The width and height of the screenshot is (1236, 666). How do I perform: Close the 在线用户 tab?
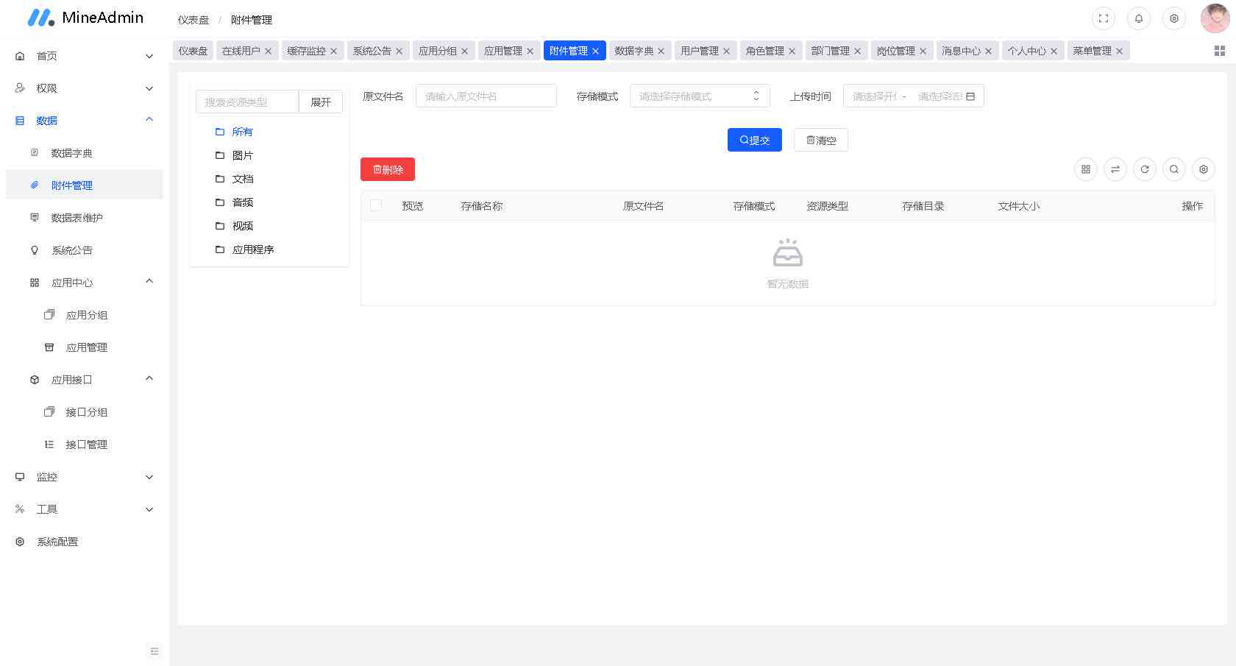tap(269, 51)
